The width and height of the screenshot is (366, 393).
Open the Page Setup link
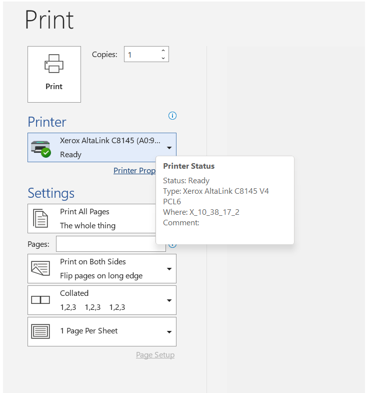[x=155, y=355]
